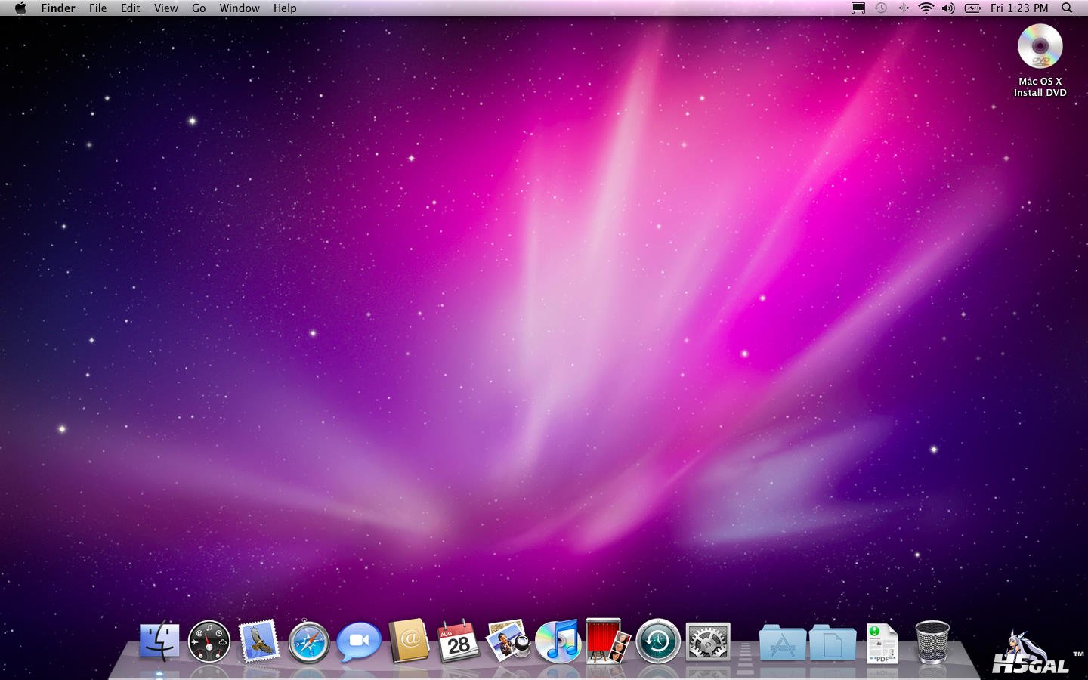
Task: Open the File menu
Action: click(x=98, y=8)
